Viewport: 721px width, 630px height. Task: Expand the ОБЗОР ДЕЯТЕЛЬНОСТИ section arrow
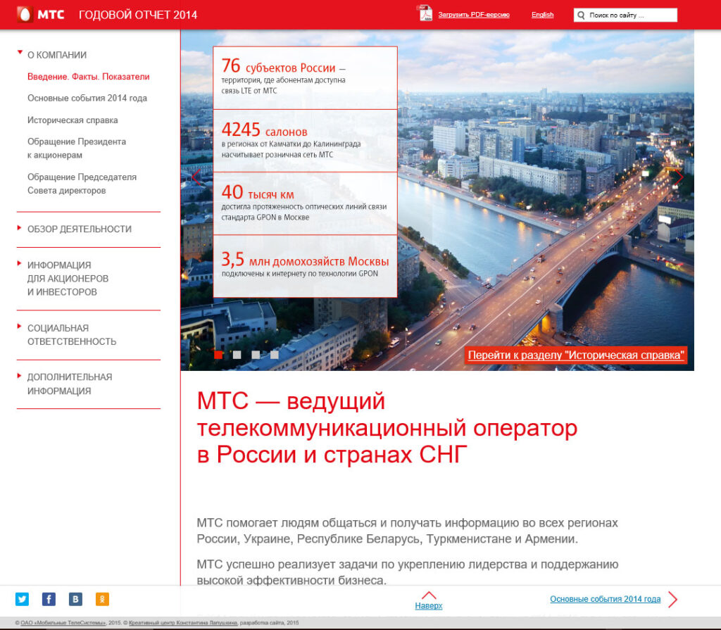tap(19, 227)
